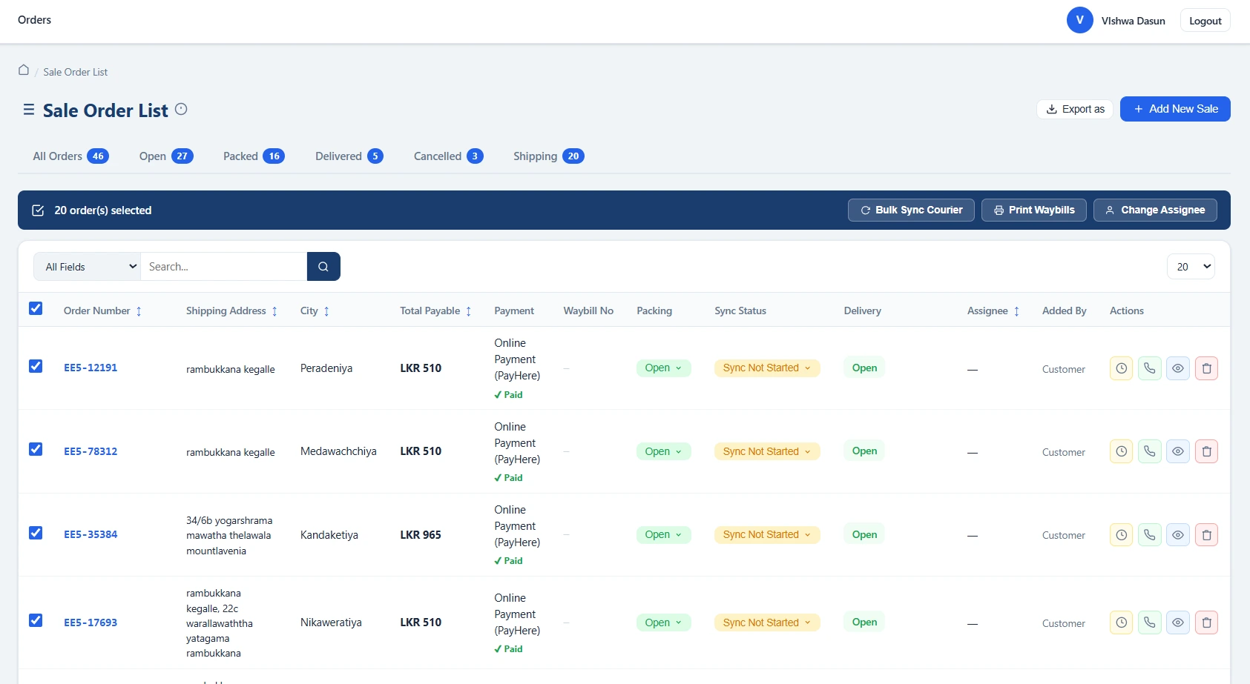Viewport: 1250px width, 684px height.
Task: Switch to the Open orders tab
Action: click(x=166, y=156)
